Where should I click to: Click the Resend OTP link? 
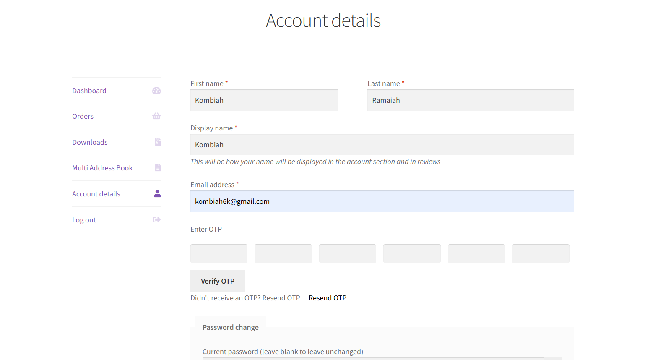tap(328, 298)
